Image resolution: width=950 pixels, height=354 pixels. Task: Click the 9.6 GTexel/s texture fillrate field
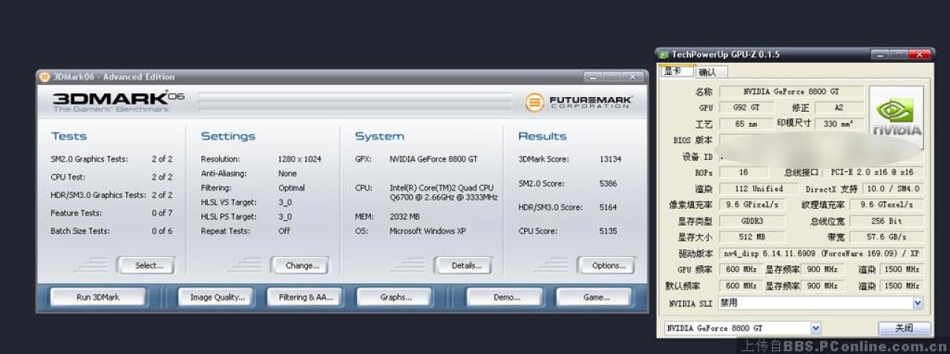pyautogui.click(x=886, y=205)
